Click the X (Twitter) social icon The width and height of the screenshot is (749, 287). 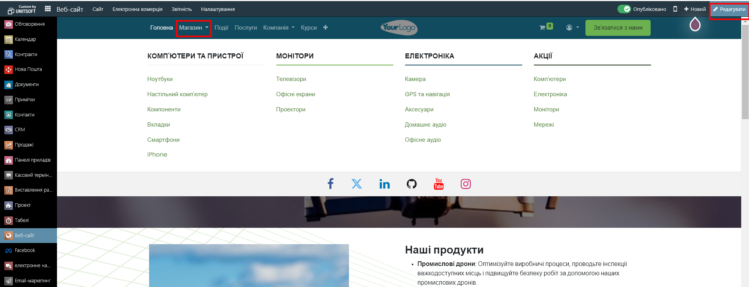click(357, 184)
